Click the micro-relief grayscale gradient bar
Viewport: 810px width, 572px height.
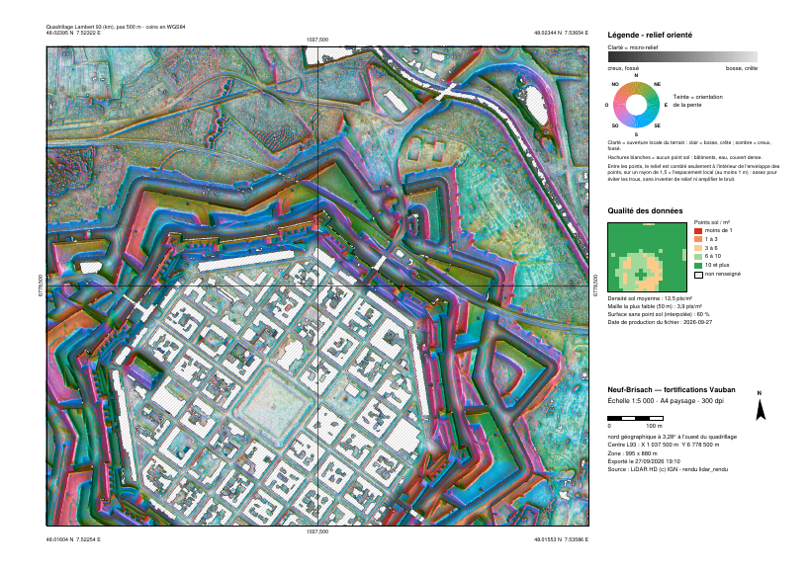[x=682, y=56]
